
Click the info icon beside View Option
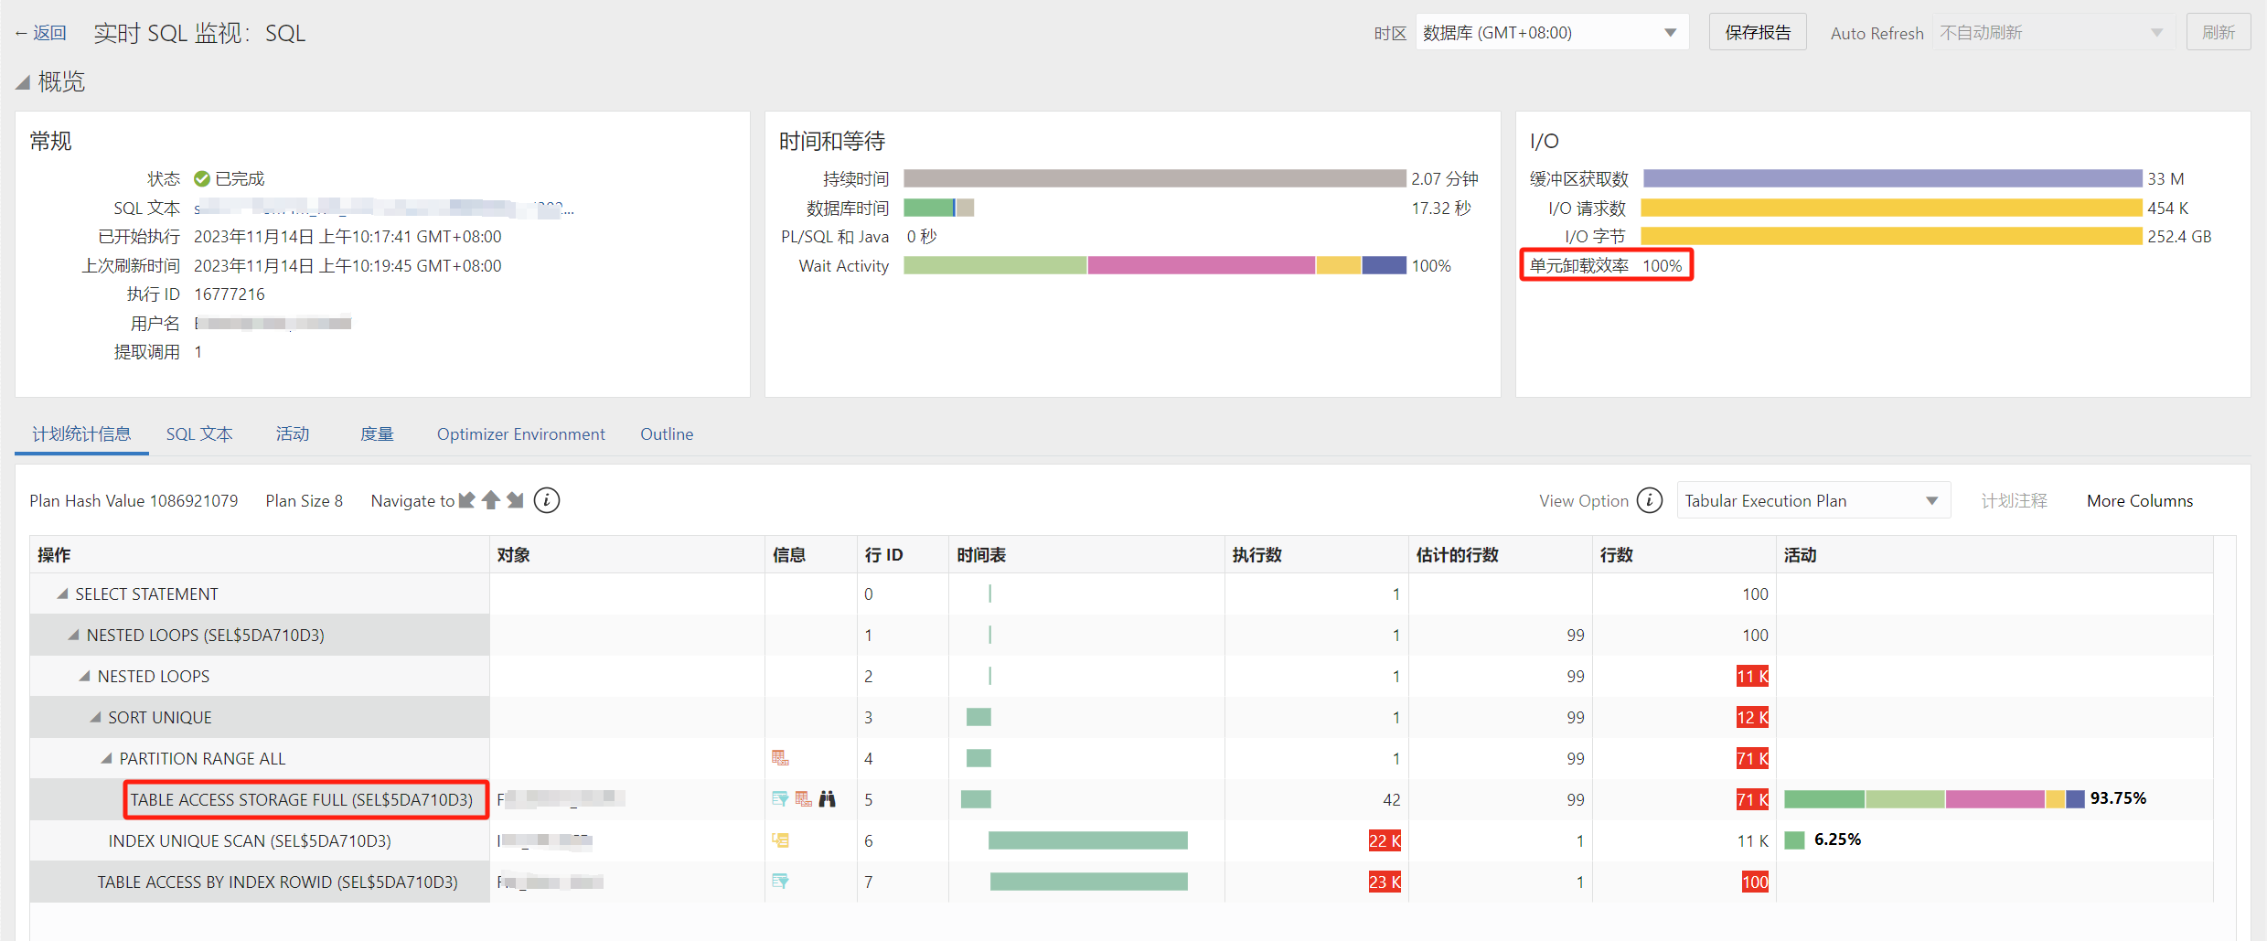(1650, 500)
